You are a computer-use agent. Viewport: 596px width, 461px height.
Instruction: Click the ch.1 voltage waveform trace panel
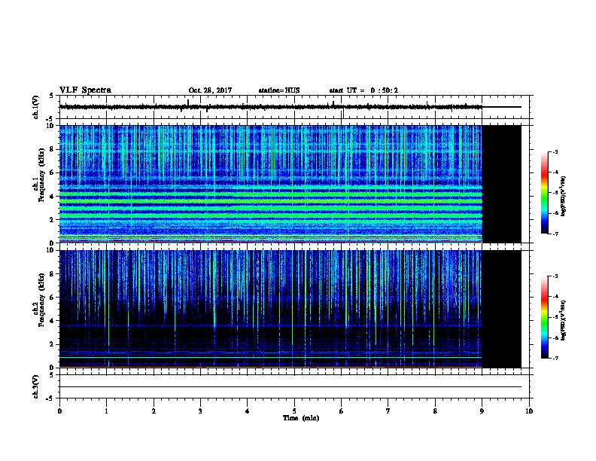coord(294,107)
